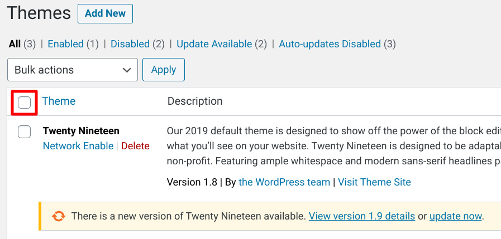Click the Version 1.8 text
The height and width of the screenshot is (239, 501).
pos(192,182)
